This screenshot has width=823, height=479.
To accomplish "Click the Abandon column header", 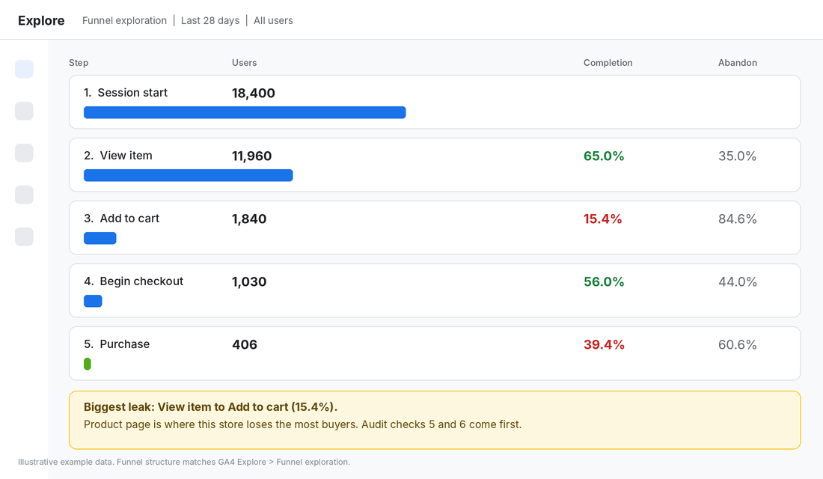I will pyautogui.click(x=738, y=63).
